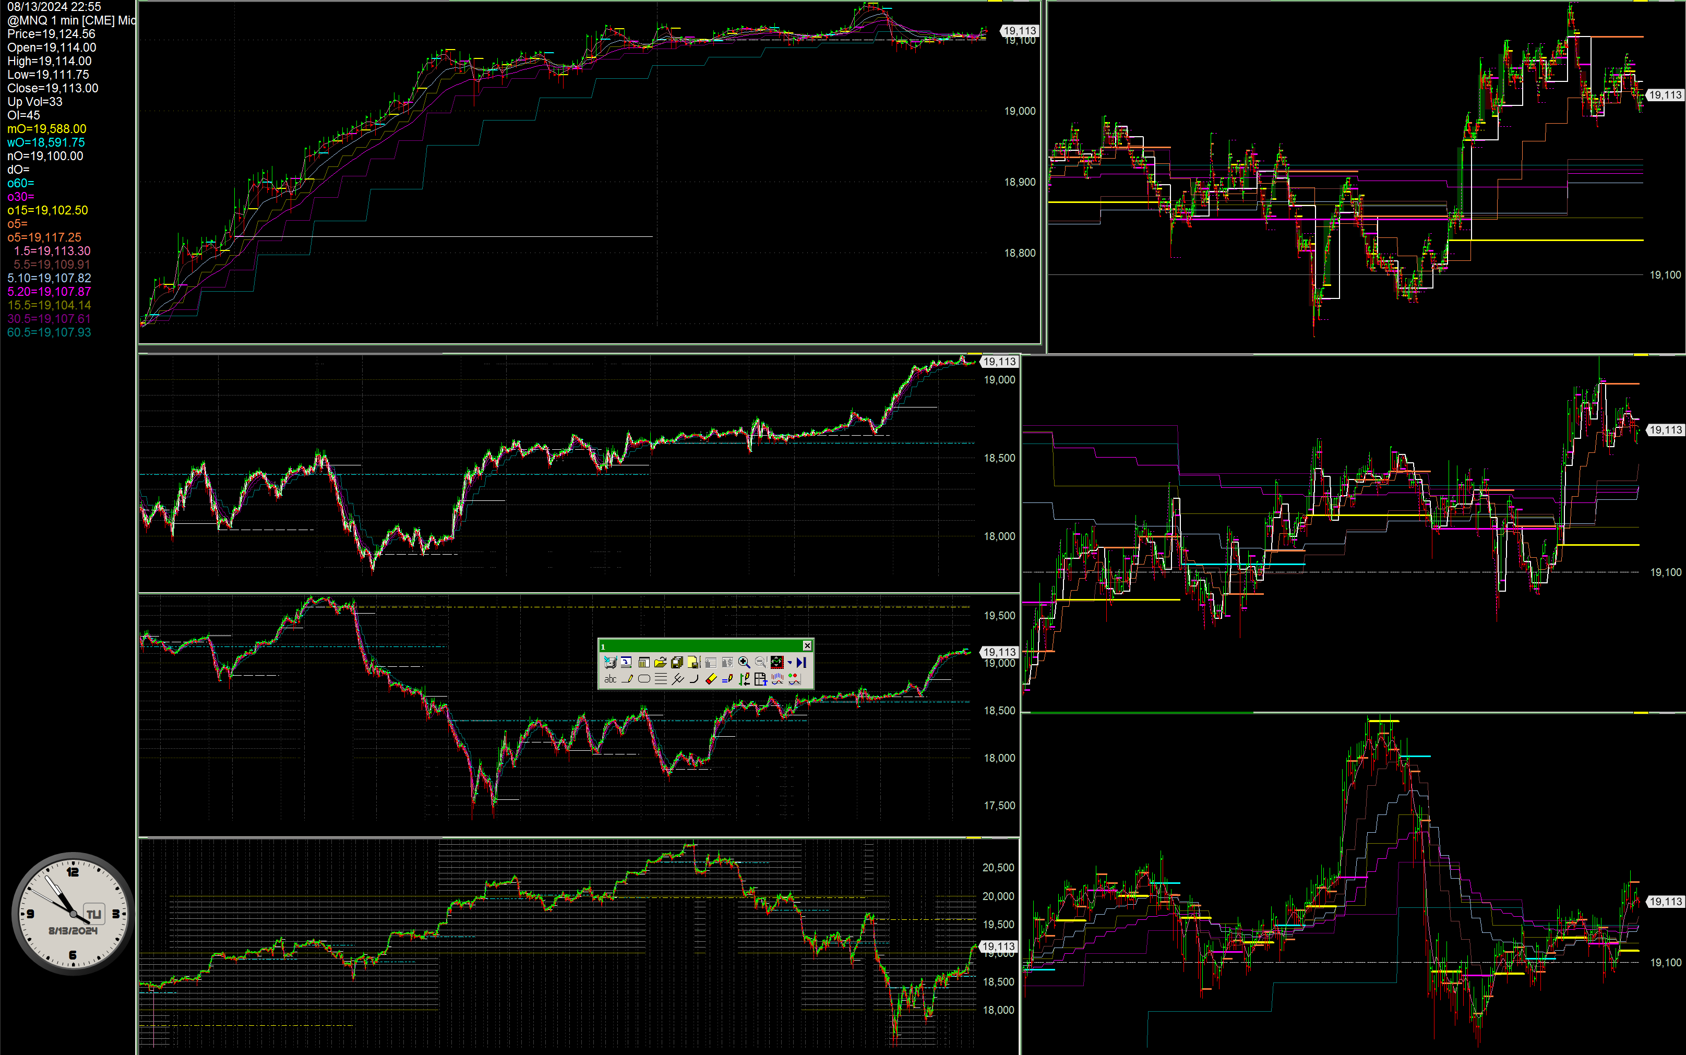
Task: Select the rounded rectangle drawing tool
Action: pyautogui.click(x=644, y=679)
